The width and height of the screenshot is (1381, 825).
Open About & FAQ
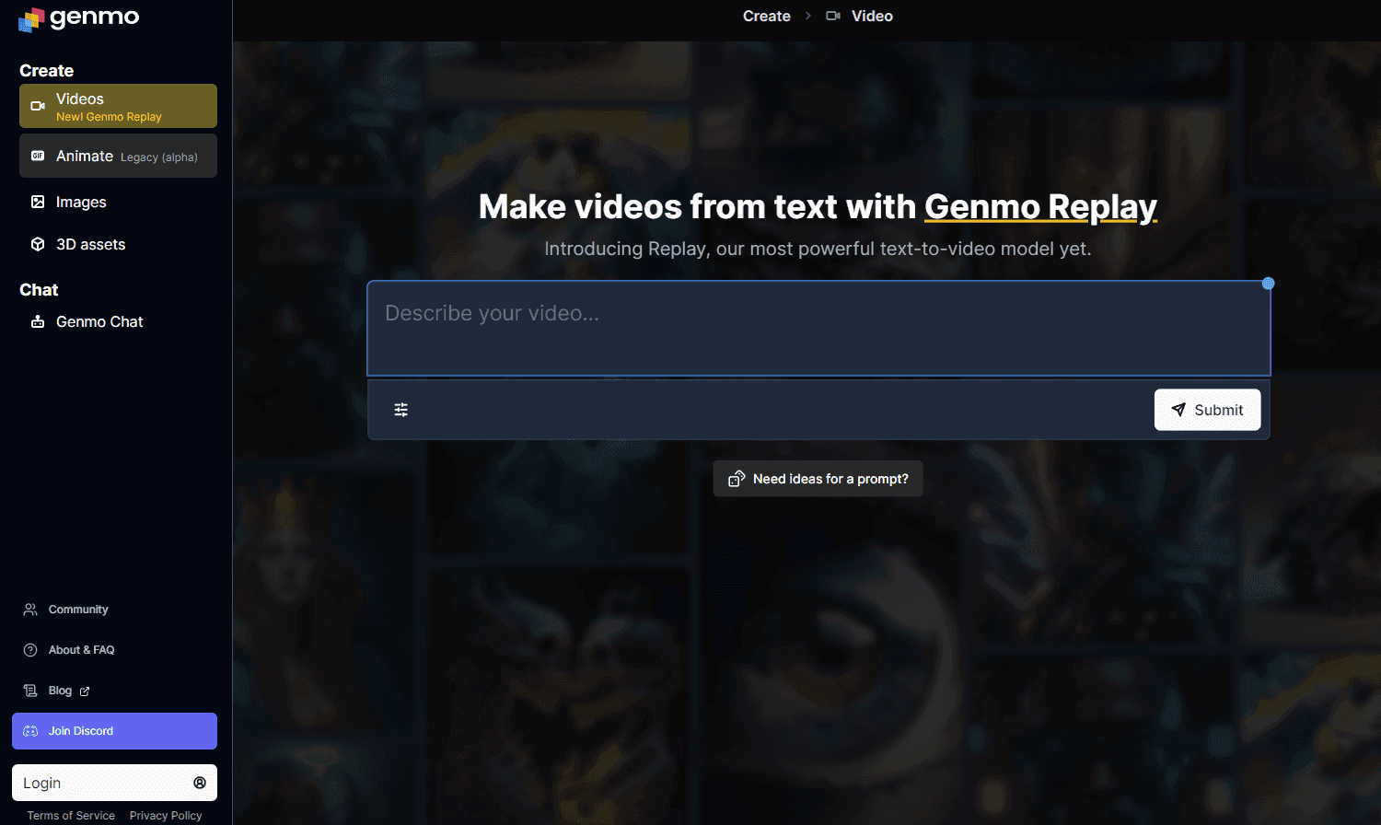pos(81,650)
